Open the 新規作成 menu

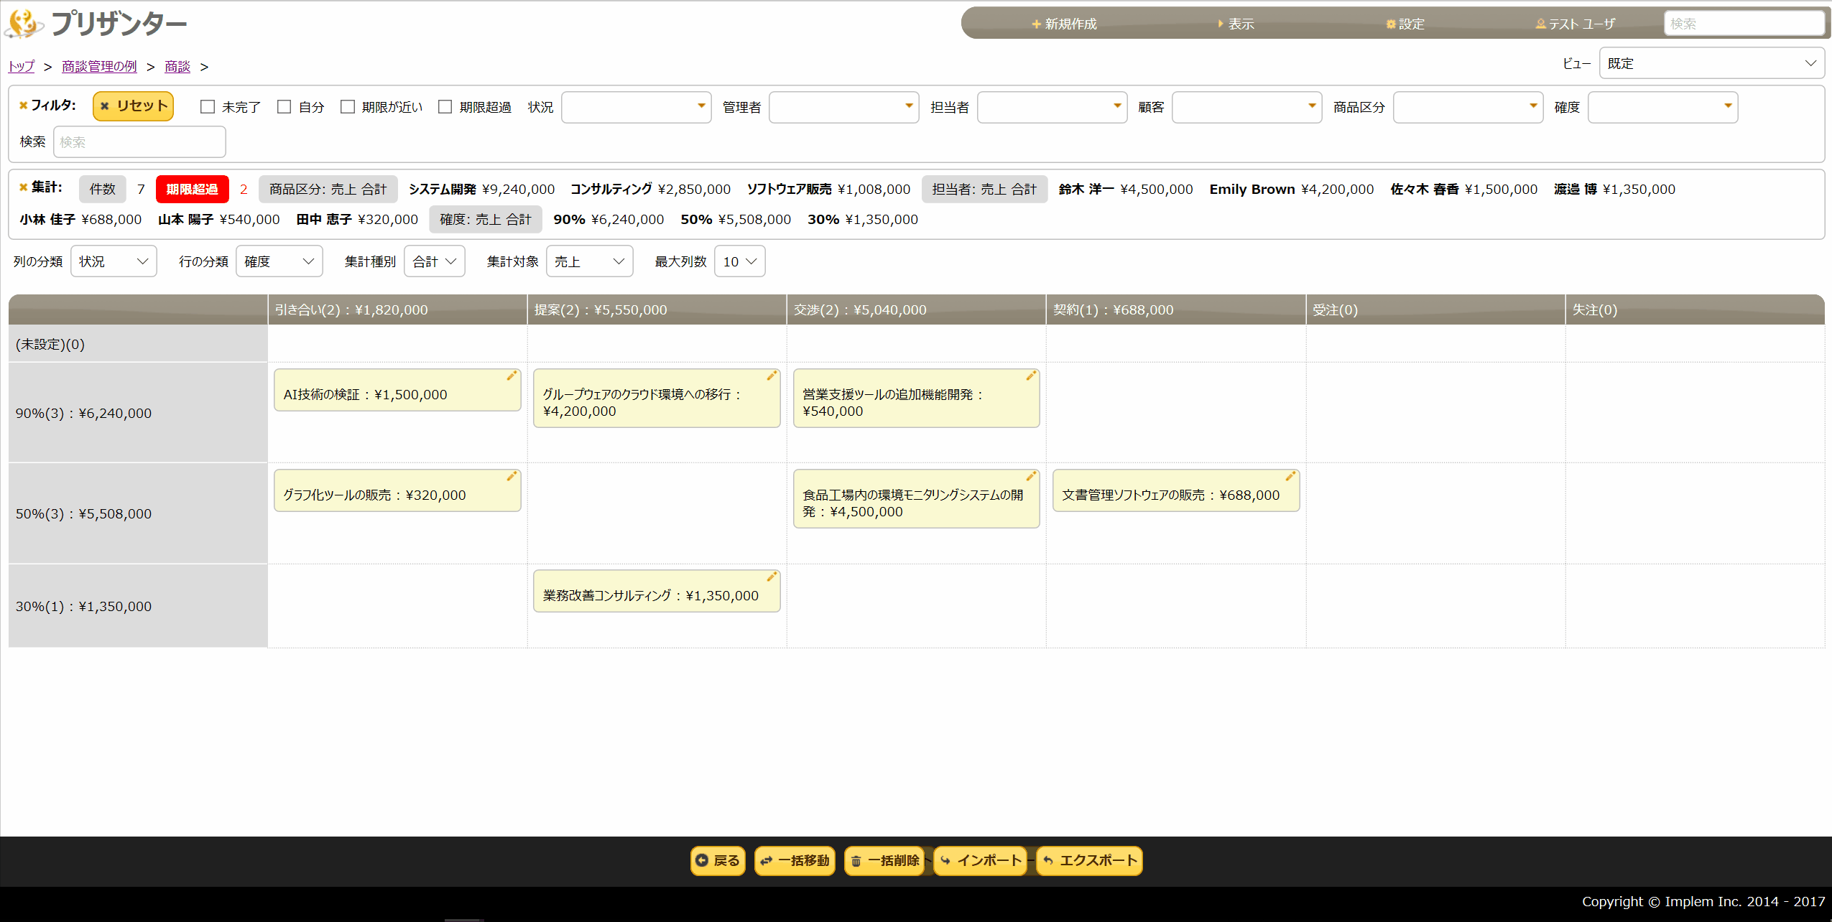click(x=1064, y=24)
